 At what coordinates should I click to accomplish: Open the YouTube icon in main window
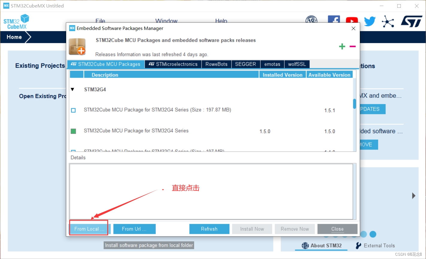coord(352,20)
